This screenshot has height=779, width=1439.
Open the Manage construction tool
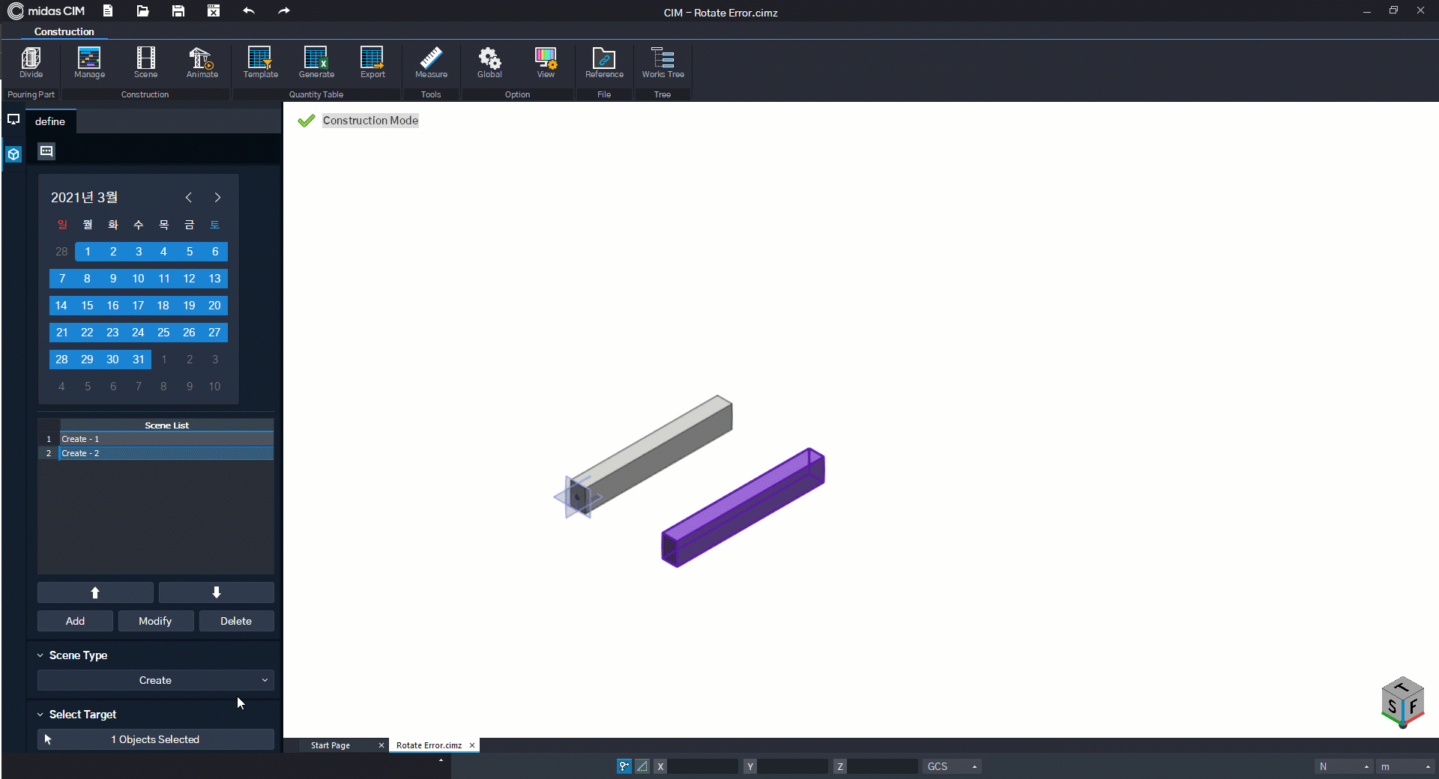[x=89, y=62]
